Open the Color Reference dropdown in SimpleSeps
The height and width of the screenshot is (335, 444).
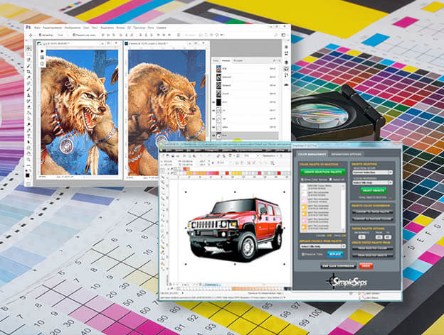pyautogui.click(x=373, y=182)
